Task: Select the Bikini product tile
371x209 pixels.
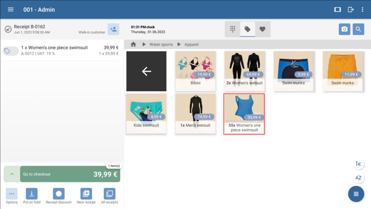Action: [x=196, y=71]
